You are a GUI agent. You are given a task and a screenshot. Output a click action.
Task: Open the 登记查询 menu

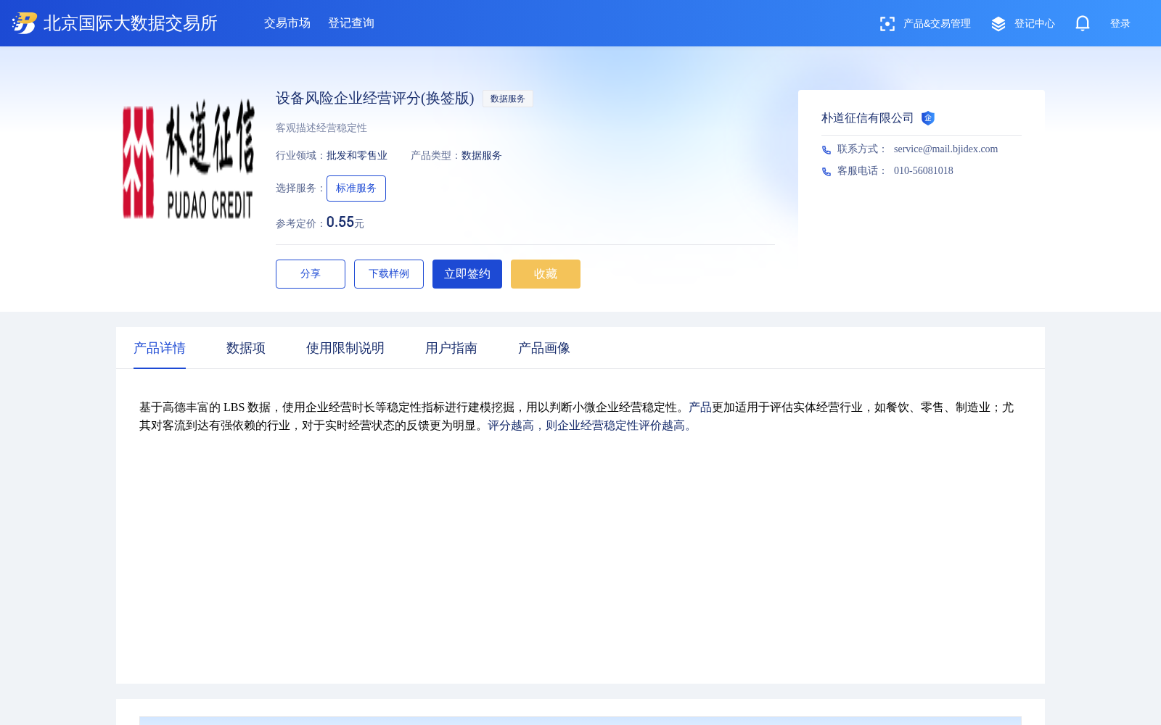point(351,23)
